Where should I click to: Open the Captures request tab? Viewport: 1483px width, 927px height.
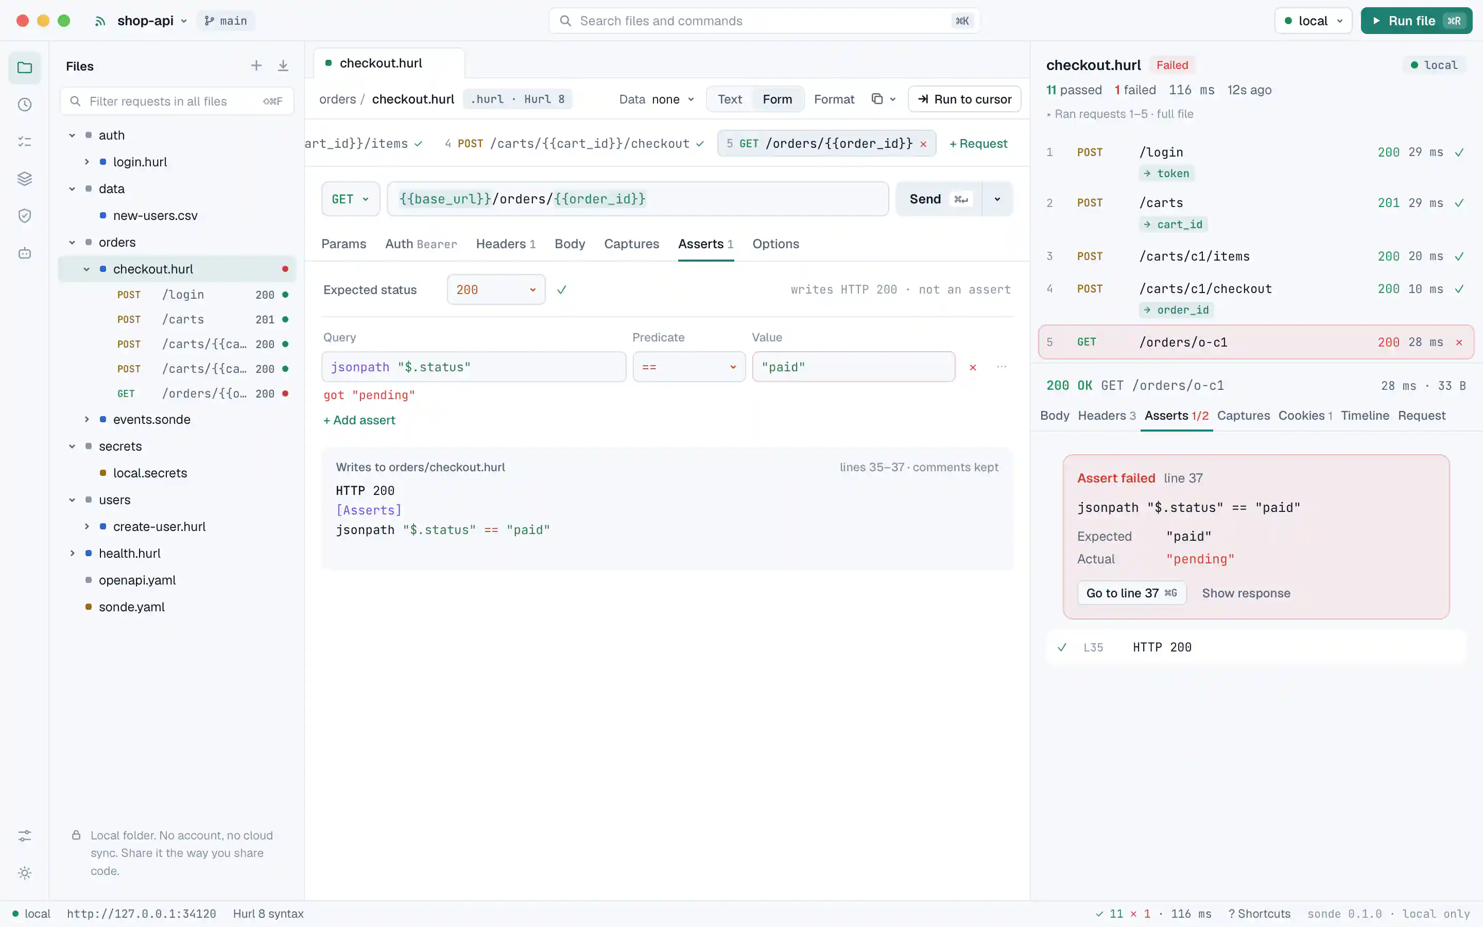[x=631, y=244]
